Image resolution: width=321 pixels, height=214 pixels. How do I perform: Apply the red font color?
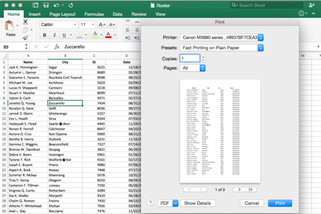tap(108, 35)
